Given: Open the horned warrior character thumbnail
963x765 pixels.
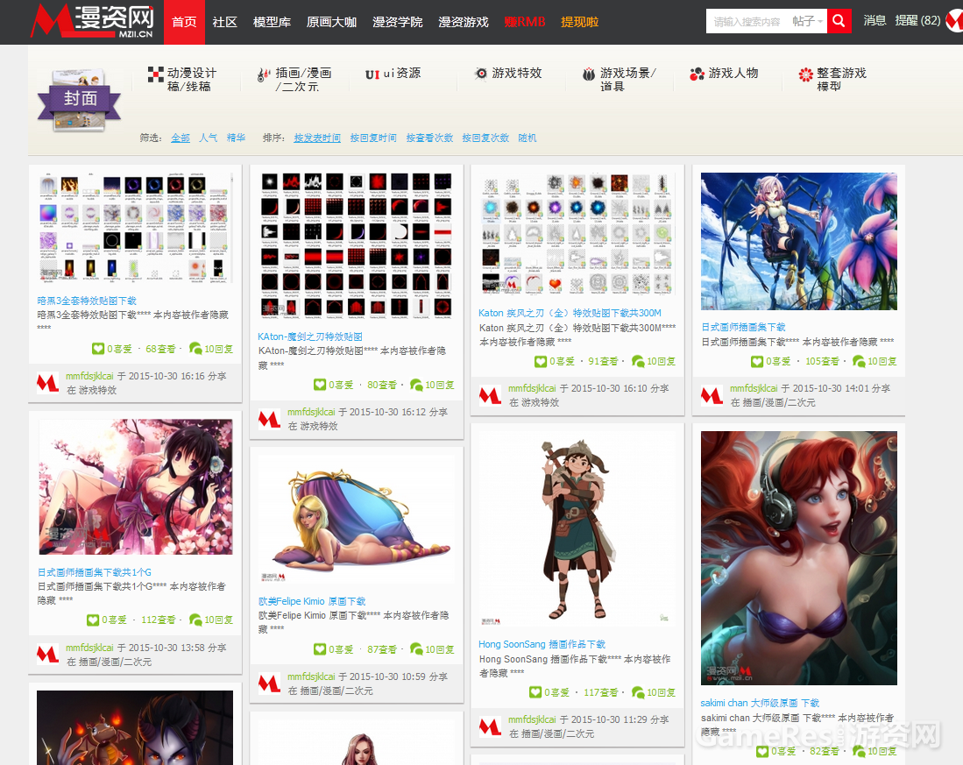Looking at the screenshot, I should 577,528.
